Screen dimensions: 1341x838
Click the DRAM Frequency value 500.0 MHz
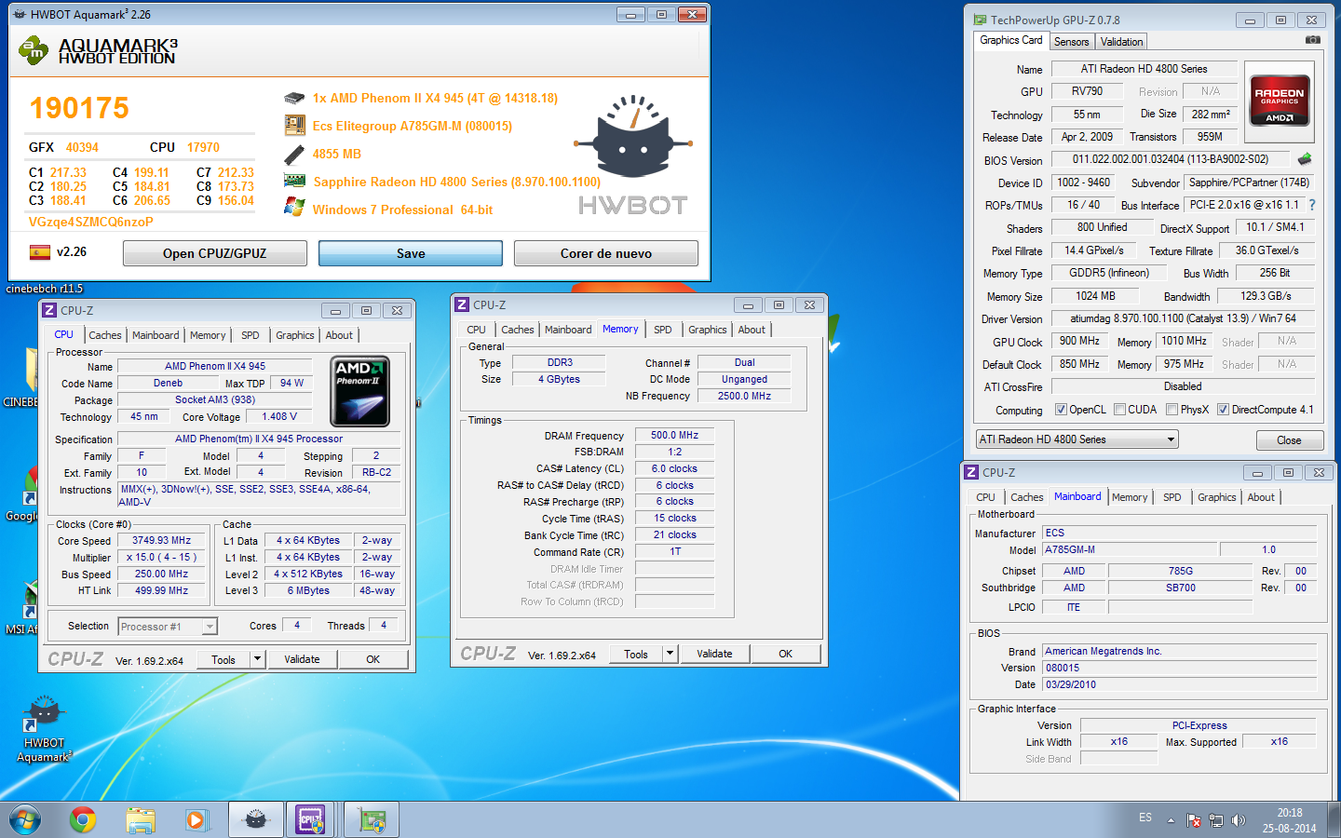click(x=674, y=435)
